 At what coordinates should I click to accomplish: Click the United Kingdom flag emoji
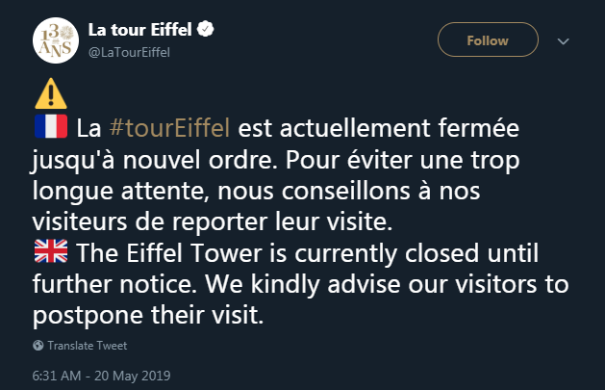click(51, 251)
